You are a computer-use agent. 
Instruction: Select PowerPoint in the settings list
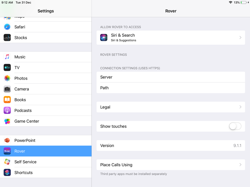tap(46, 140)
